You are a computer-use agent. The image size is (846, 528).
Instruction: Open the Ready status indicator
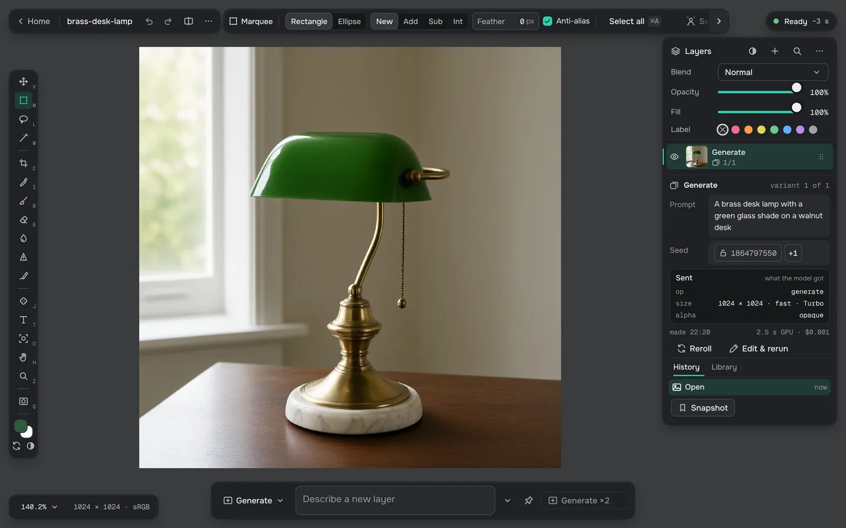801,21
